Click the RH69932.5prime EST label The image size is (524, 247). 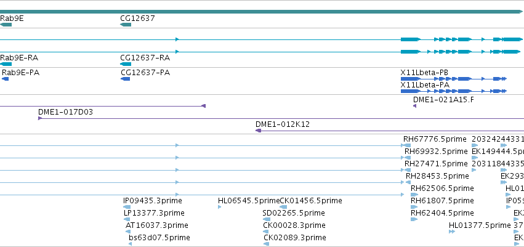point(436,151)
